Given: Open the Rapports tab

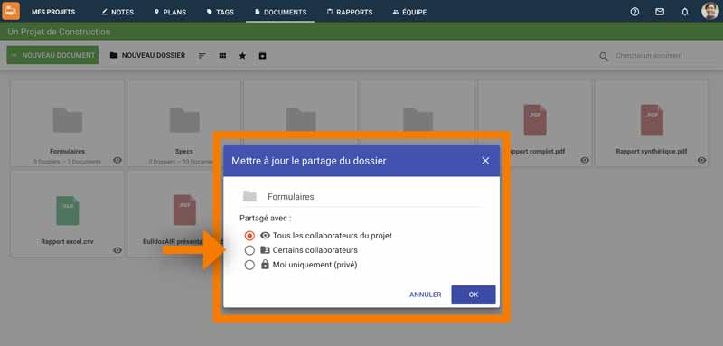Looking at the screenshot, I should coord(350,12).
